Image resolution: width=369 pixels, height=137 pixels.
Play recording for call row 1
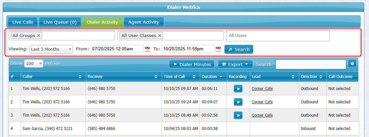click(238, 89)
